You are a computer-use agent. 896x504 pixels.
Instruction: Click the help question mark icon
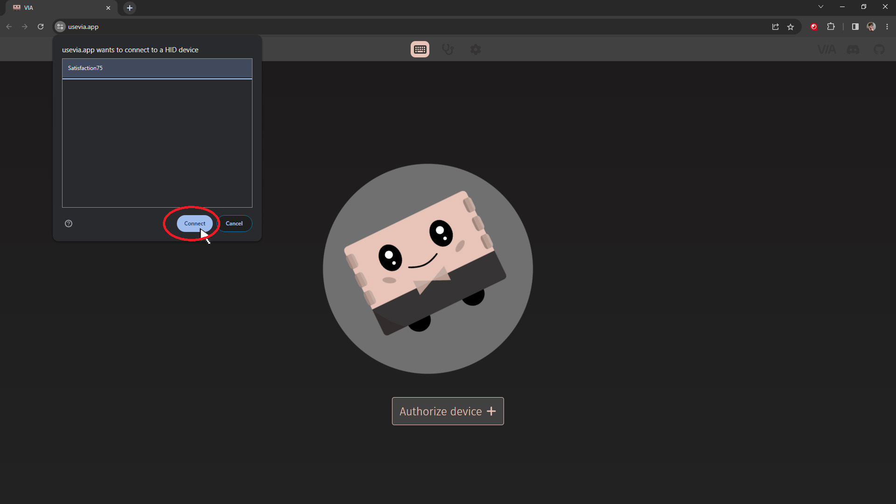pyautogui.click(x=68, y=223)
